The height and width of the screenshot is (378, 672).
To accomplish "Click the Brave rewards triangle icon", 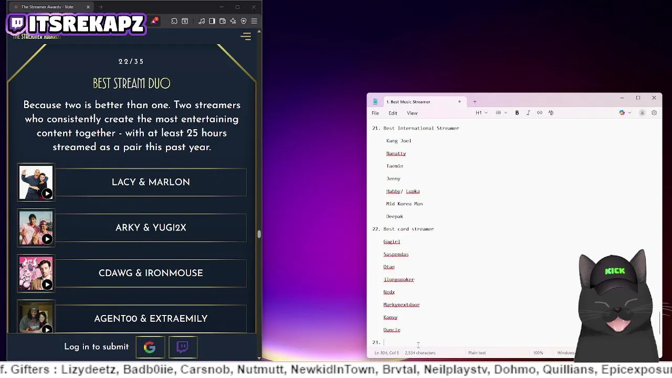I will click(154, 21).
